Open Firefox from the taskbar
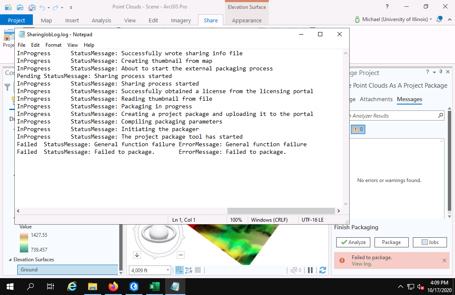Image resolution: width=455 pixels, height=295 pixels. [x=113, y=287]
